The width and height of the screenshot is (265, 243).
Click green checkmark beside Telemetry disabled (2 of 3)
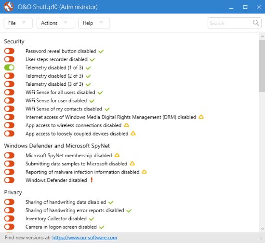point(88,76)
